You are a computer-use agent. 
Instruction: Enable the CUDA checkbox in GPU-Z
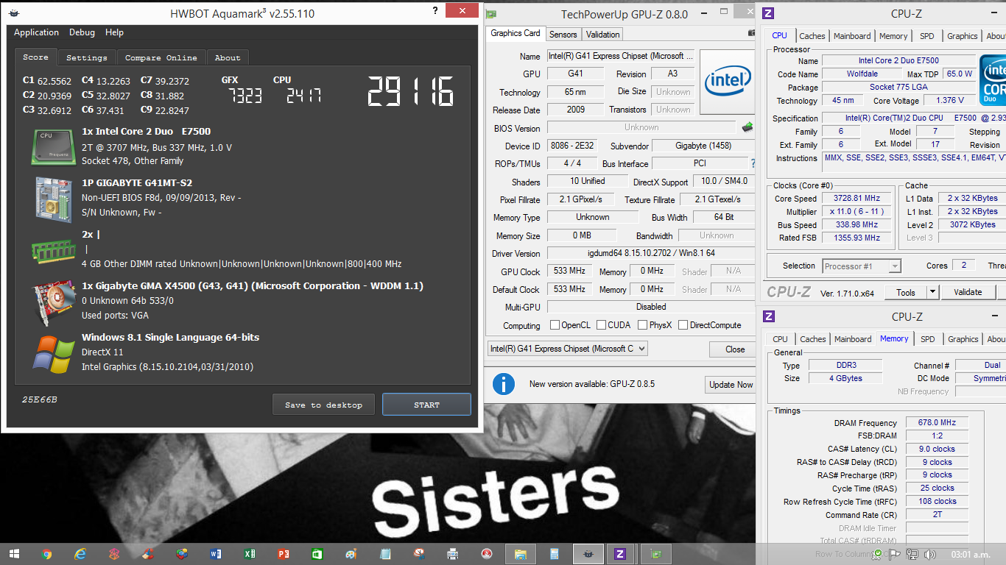[x=602, y=325]
